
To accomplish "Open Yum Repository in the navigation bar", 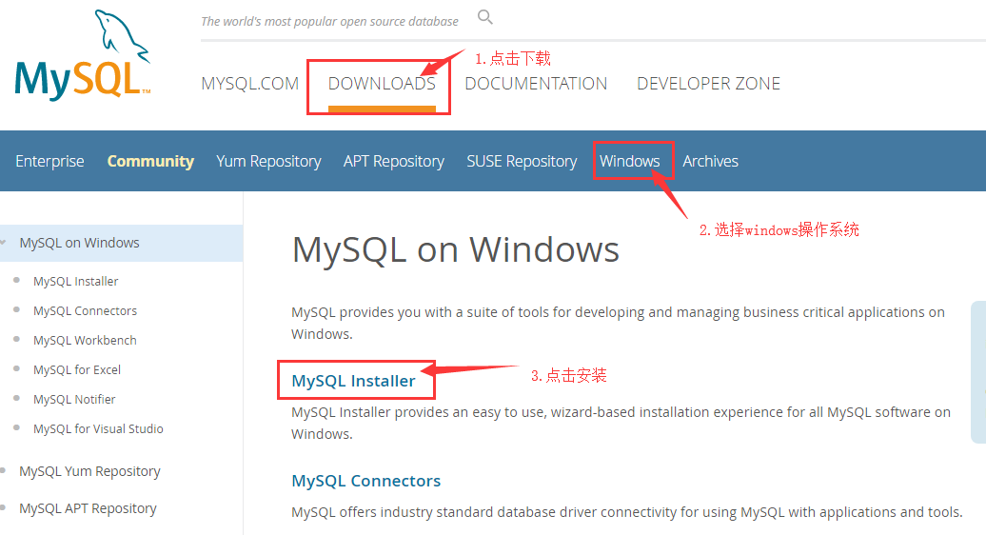I will (x=268, y=162).
